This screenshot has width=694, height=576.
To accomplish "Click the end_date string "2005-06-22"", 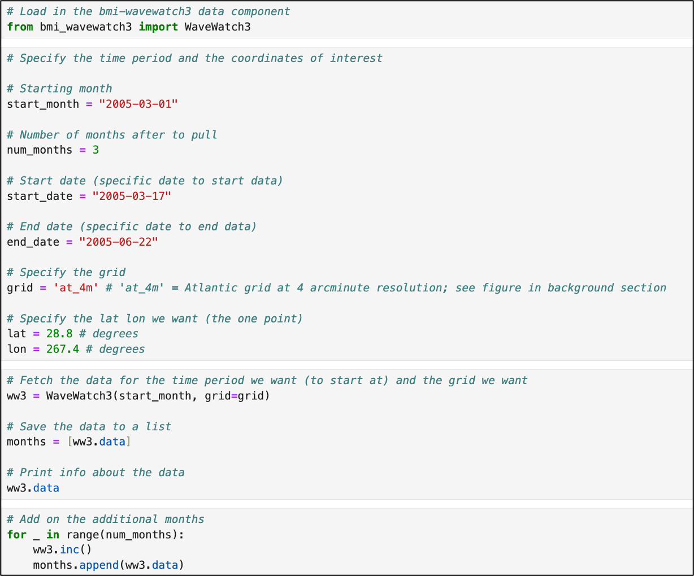I will (x=119, y=242).
